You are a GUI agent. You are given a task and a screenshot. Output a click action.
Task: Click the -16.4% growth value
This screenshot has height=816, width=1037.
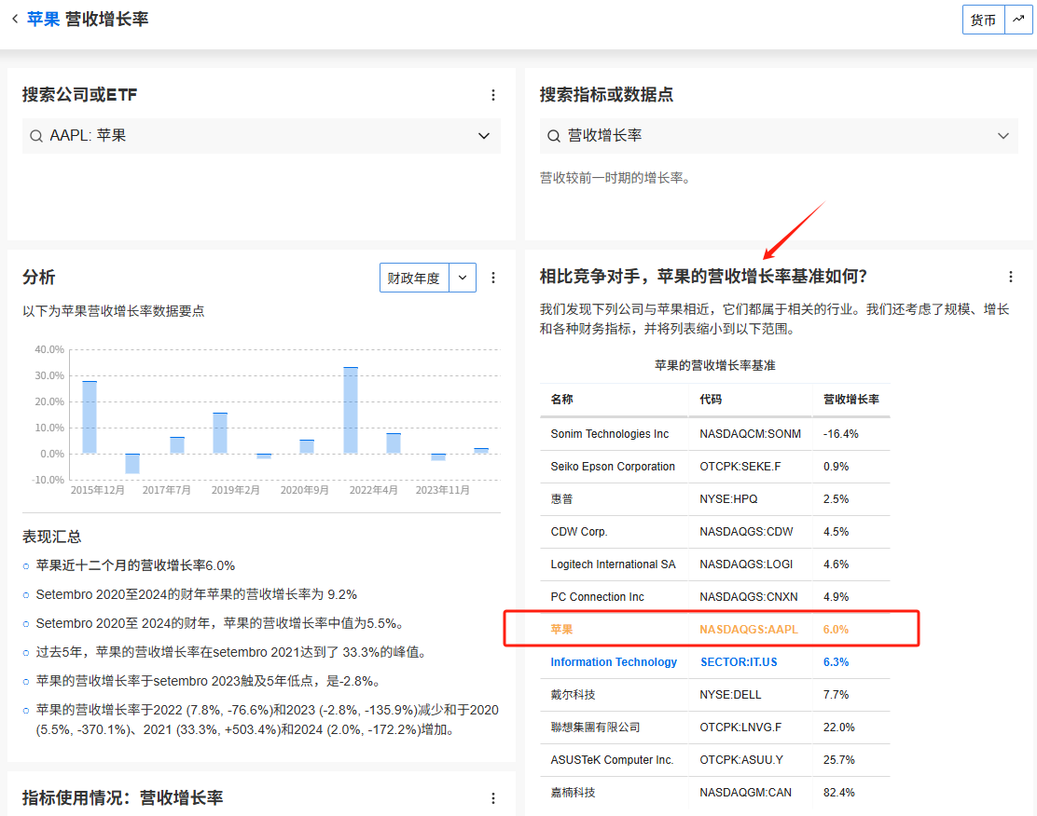840,434
